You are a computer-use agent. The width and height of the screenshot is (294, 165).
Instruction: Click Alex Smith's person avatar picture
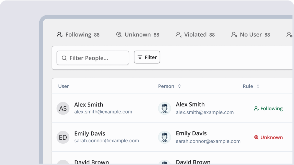click(165, 109)
